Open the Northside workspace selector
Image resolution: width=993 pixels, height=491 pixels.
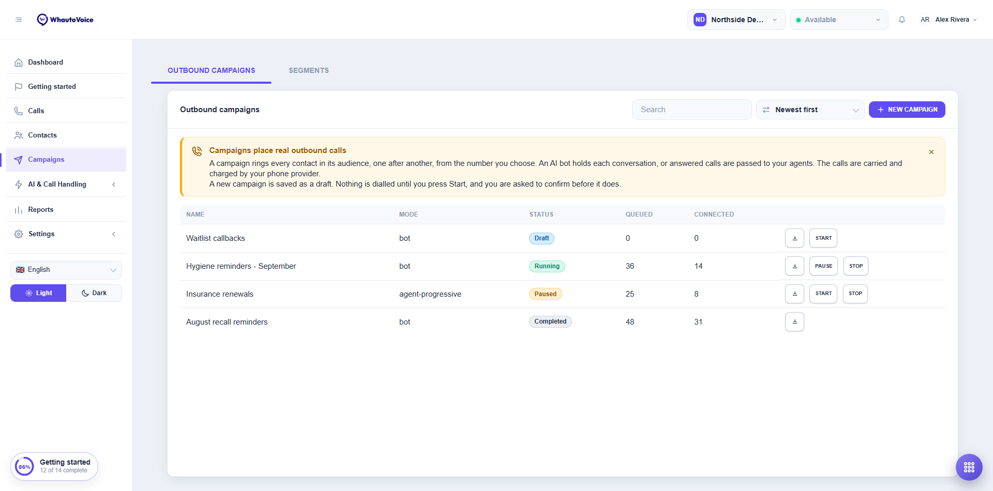736,20
